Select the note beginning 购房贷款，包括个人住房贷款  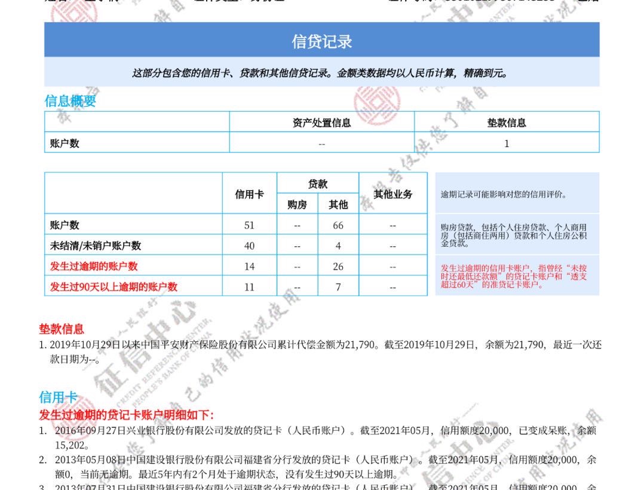point(514,235)
